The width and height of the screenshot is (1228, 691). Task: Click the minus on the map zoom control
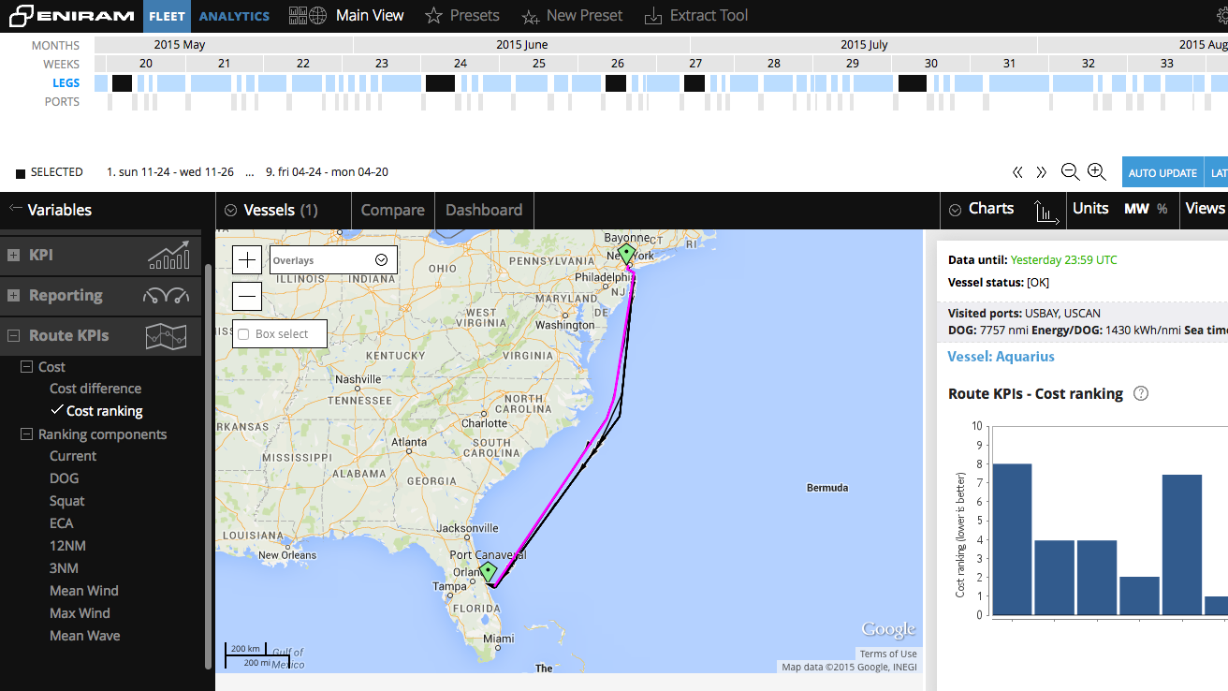click(x=246, y=296)
